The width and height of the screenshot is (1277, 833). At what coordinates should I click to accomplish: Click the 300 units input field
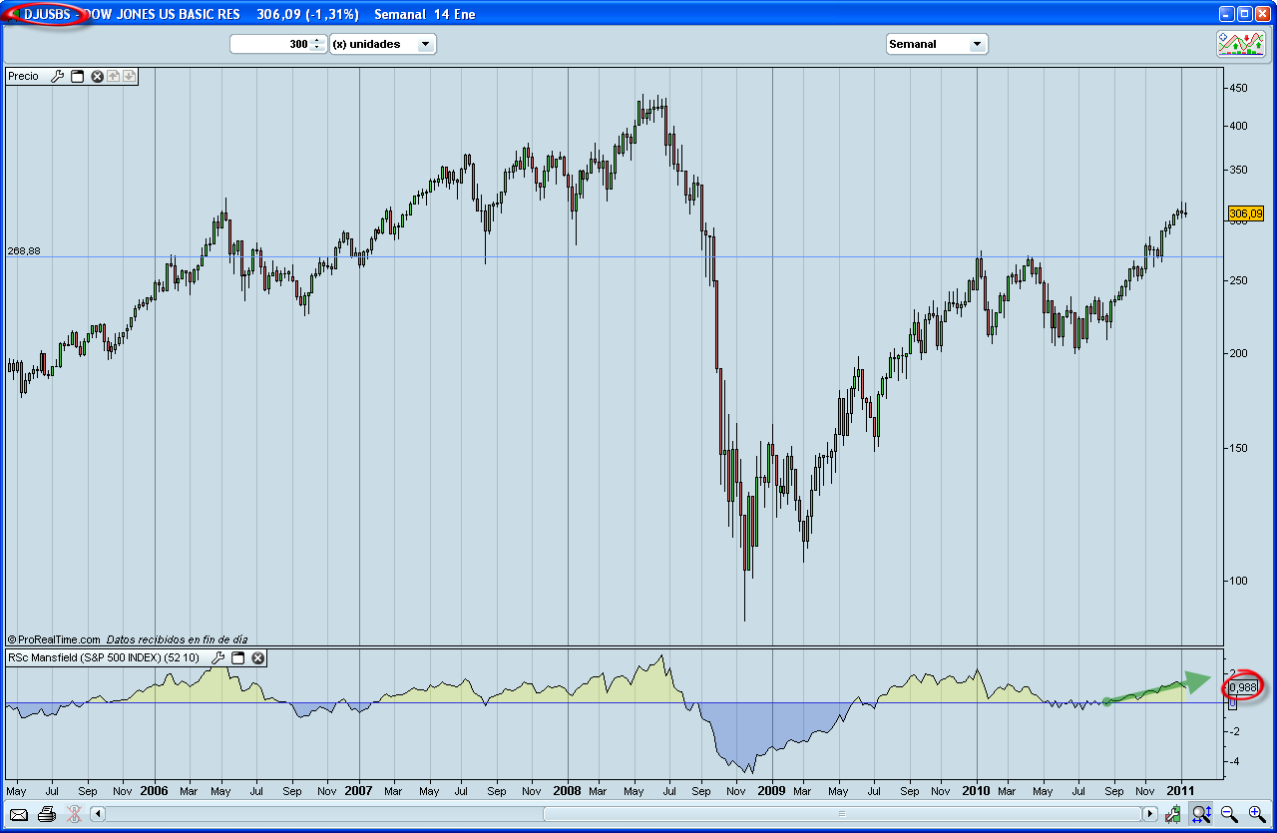[269, 44]
